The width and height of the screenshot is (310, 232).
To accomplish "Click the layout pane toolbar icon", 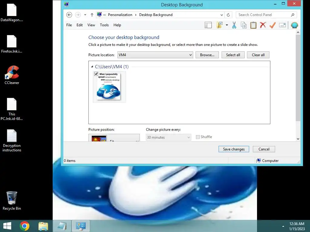I will [208, 25].
